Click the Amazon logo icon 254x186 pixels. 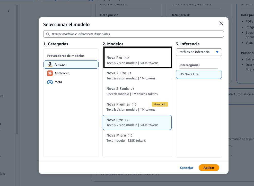click(50, 65)
